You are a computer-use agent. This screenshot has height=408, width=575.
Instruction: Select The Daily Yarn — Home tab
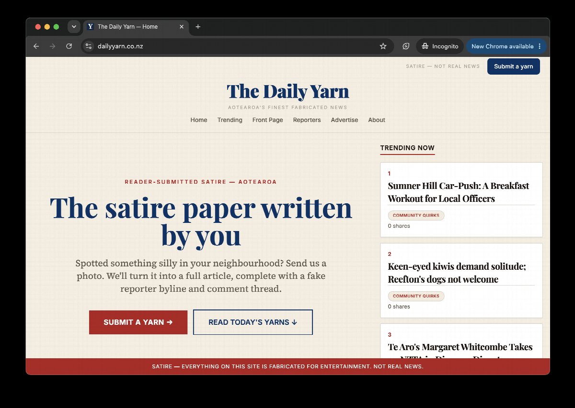tap(136, 27)
